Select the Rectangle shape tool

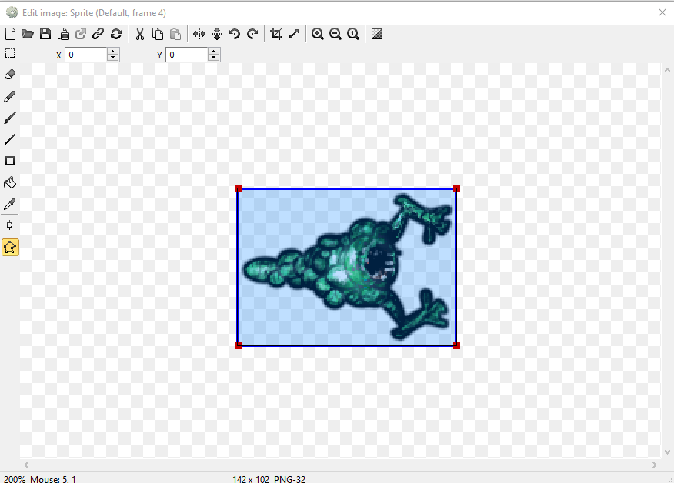[x=10, y=161]
